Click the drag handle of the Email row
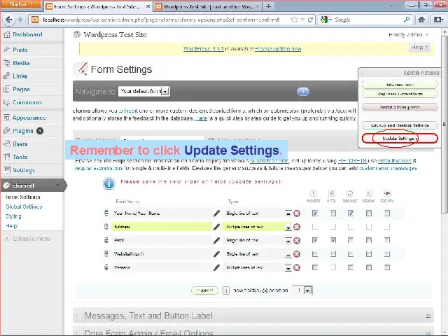The image size is (448, 336). [106, 240]
